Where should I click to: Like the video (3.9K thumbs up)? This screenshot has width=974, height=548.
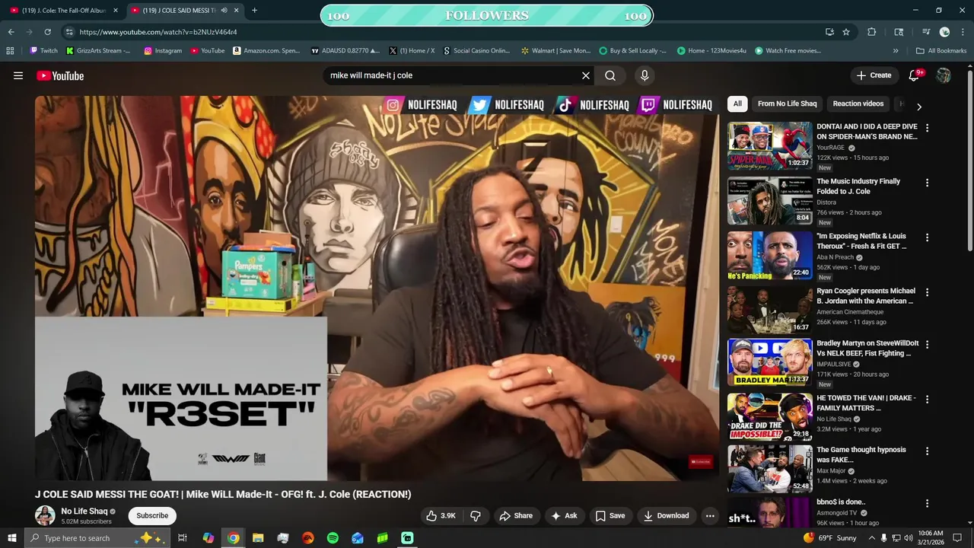tap(441, 515)
